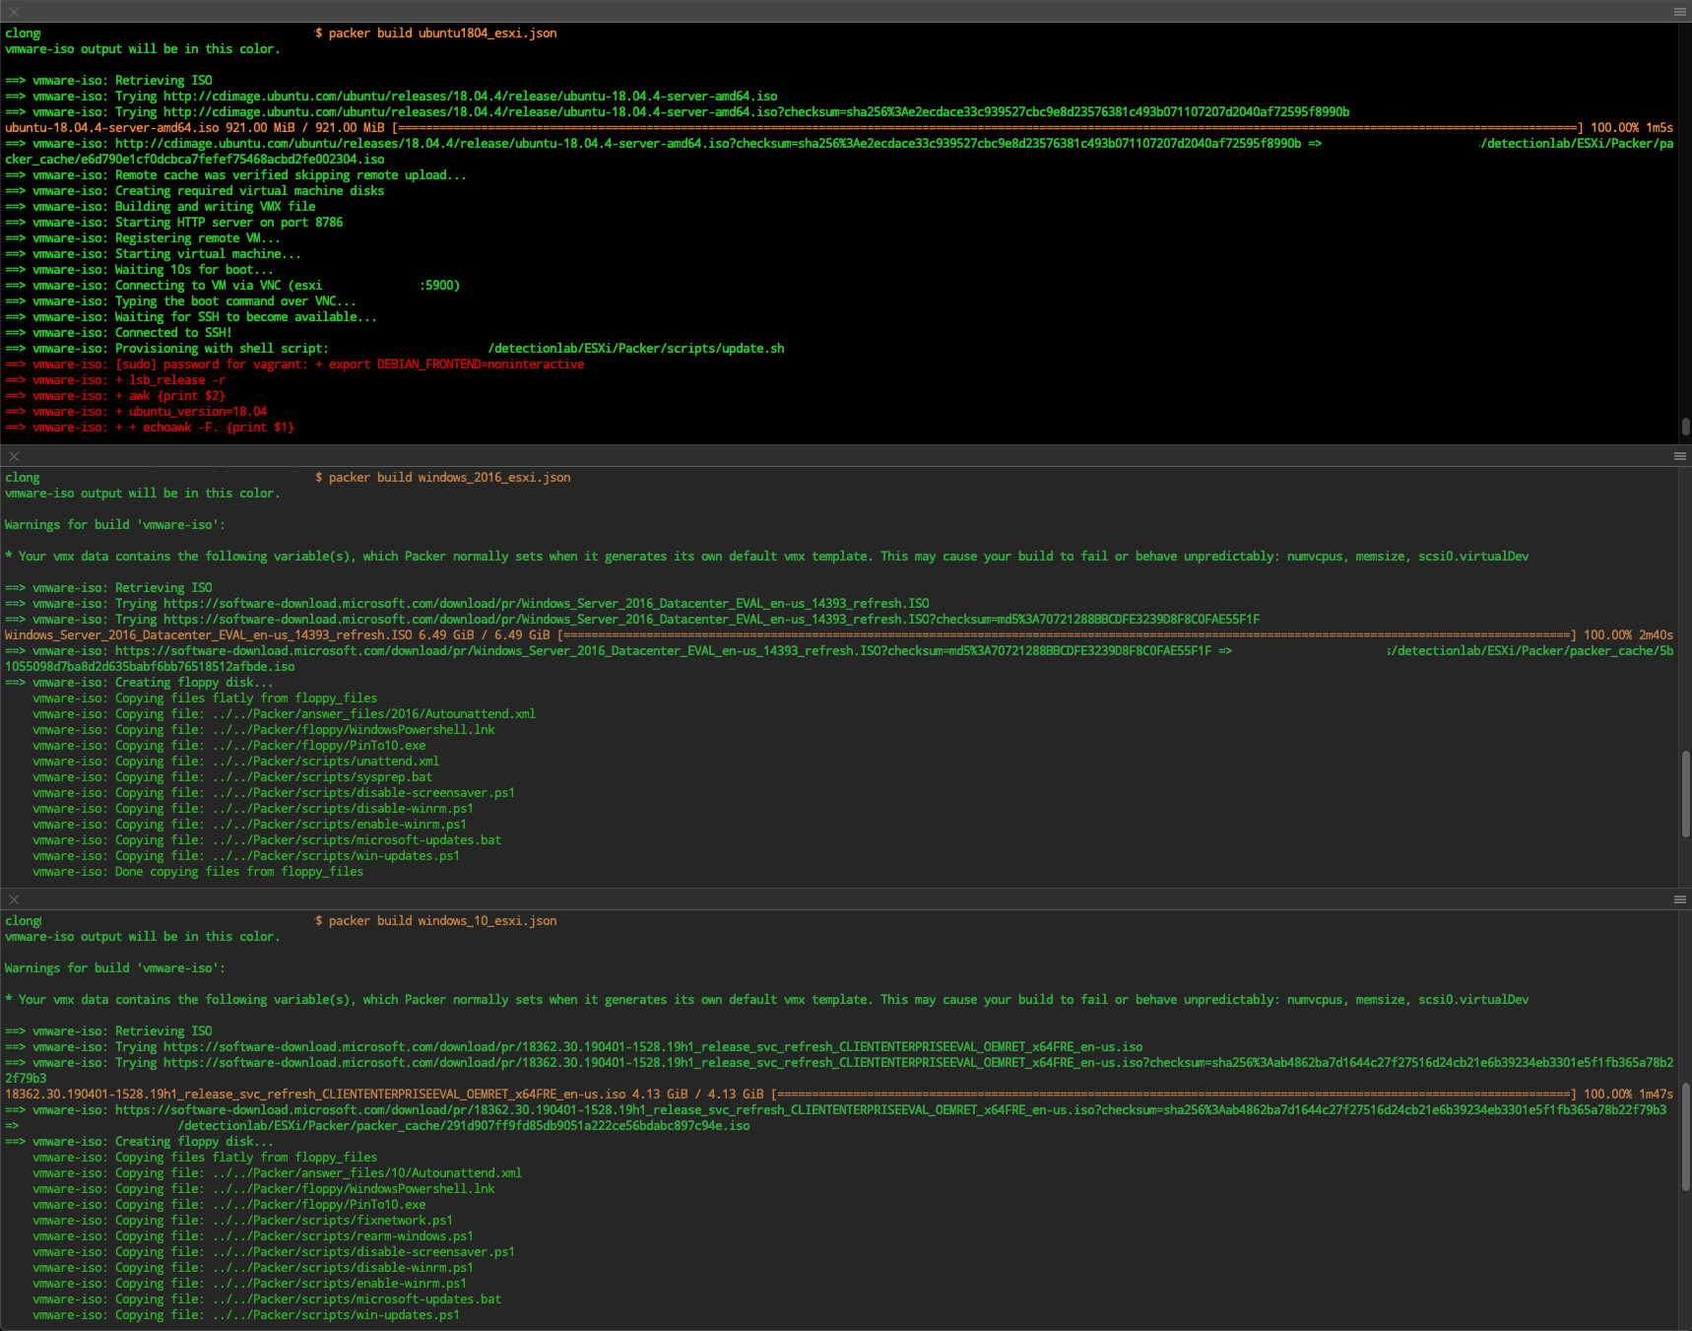Click the Windows Server 2016 ISO URL on first Trying line

tap(546, 604)
